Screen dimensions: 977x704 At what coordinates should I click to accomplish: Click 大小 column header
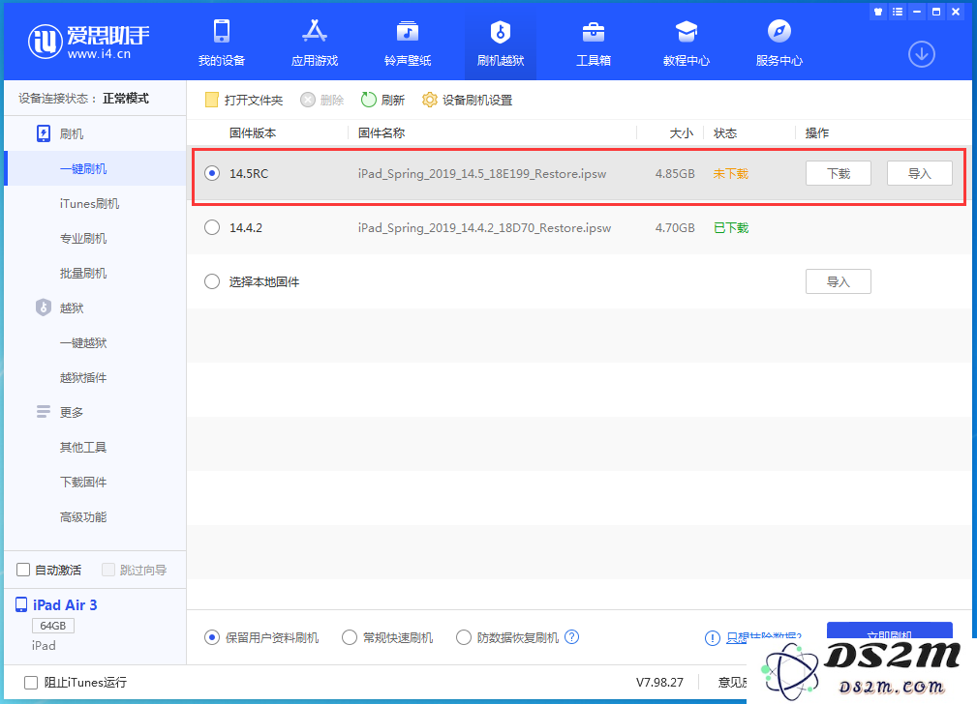[681, 132]
